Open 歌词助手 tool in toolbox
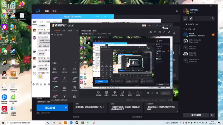Screen dimensions: 223x125 (74, 89)
